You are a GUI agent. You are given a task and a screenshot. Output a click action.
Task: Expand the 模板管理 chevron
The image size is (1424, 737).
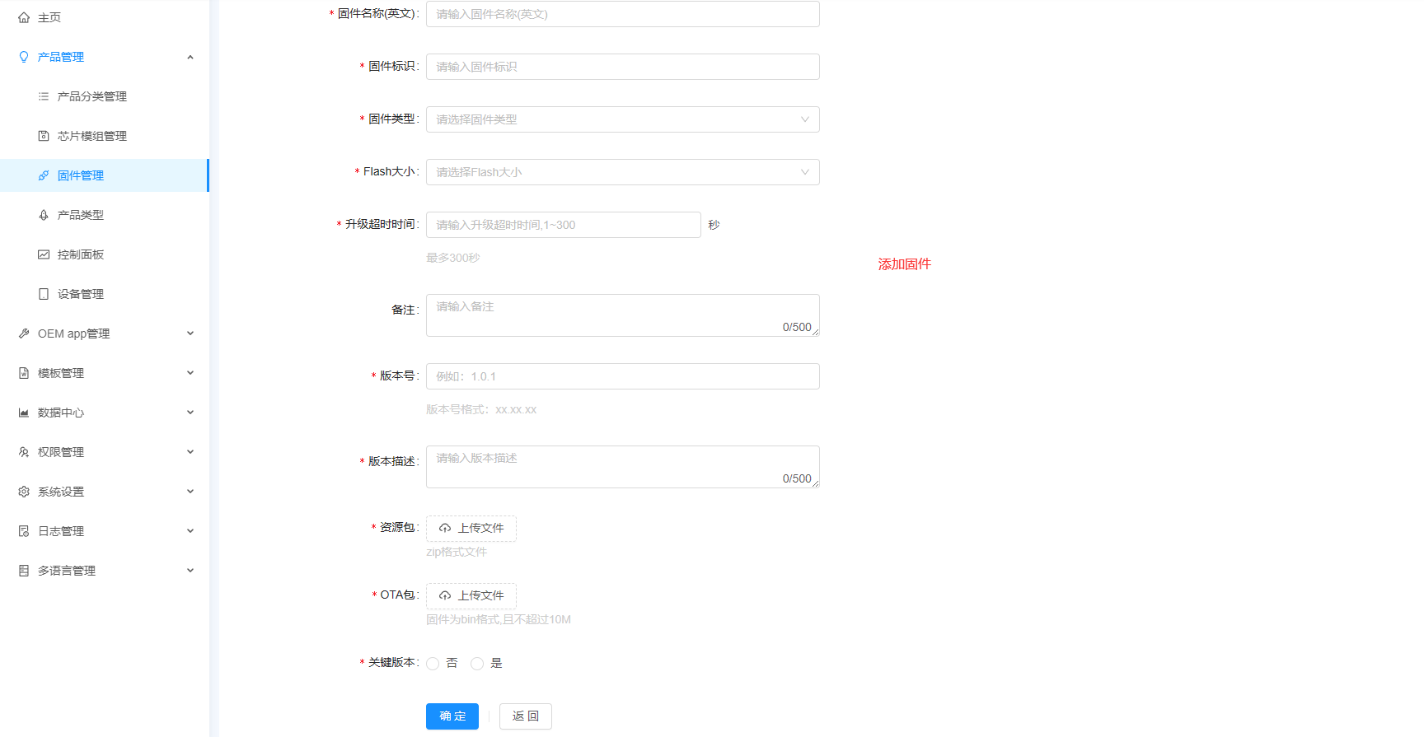coord(190,373)
